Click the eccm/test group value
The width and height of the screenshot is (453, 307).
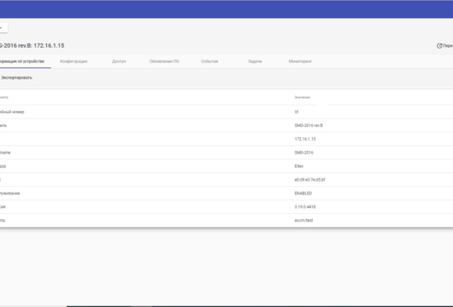tap(303, 221)
